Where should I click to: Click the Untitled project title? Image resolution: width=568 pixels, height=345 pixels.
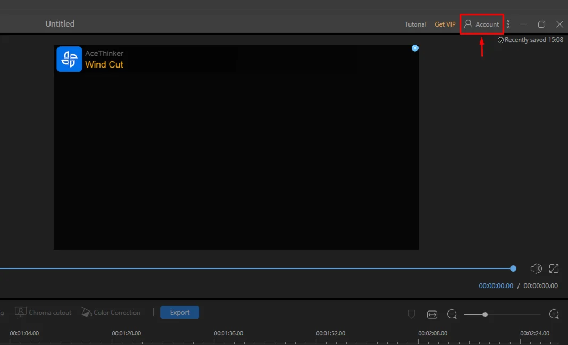60,23
